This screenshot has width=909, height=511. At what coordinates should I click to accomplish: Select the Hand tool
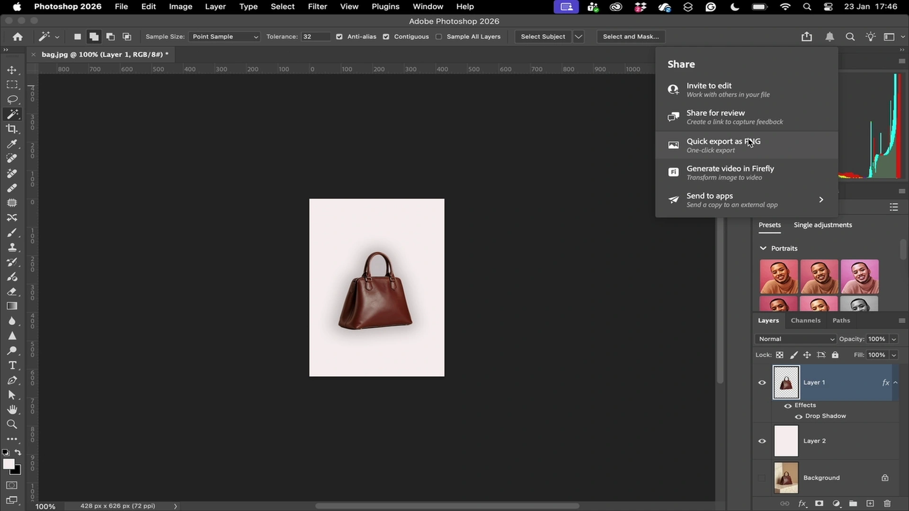coord(12,409)
